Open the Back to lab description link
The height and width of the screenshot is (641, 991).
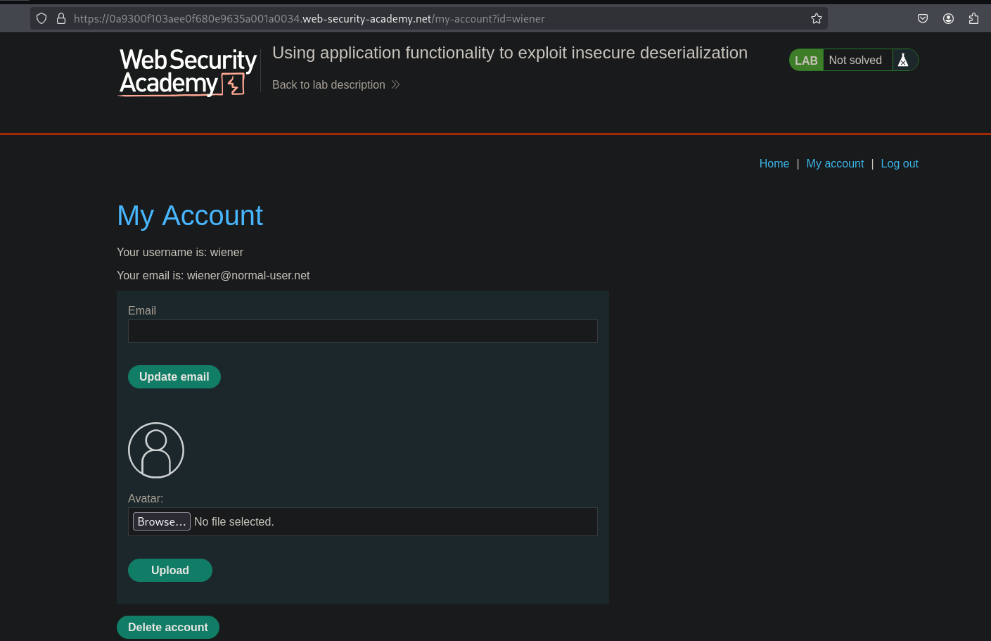pos(328,85)
